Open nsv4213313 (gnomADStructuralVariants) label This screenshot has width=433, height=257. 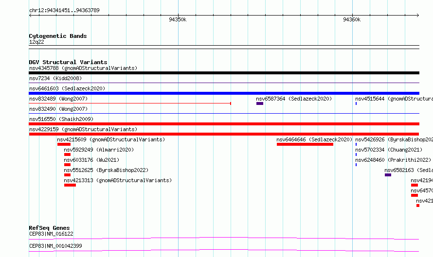click(118, 180)
